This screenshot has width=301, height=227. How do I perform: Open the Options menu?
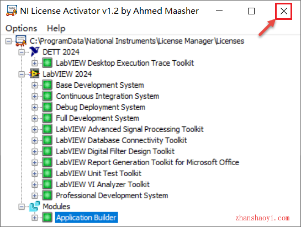click(x=21, y=28)
